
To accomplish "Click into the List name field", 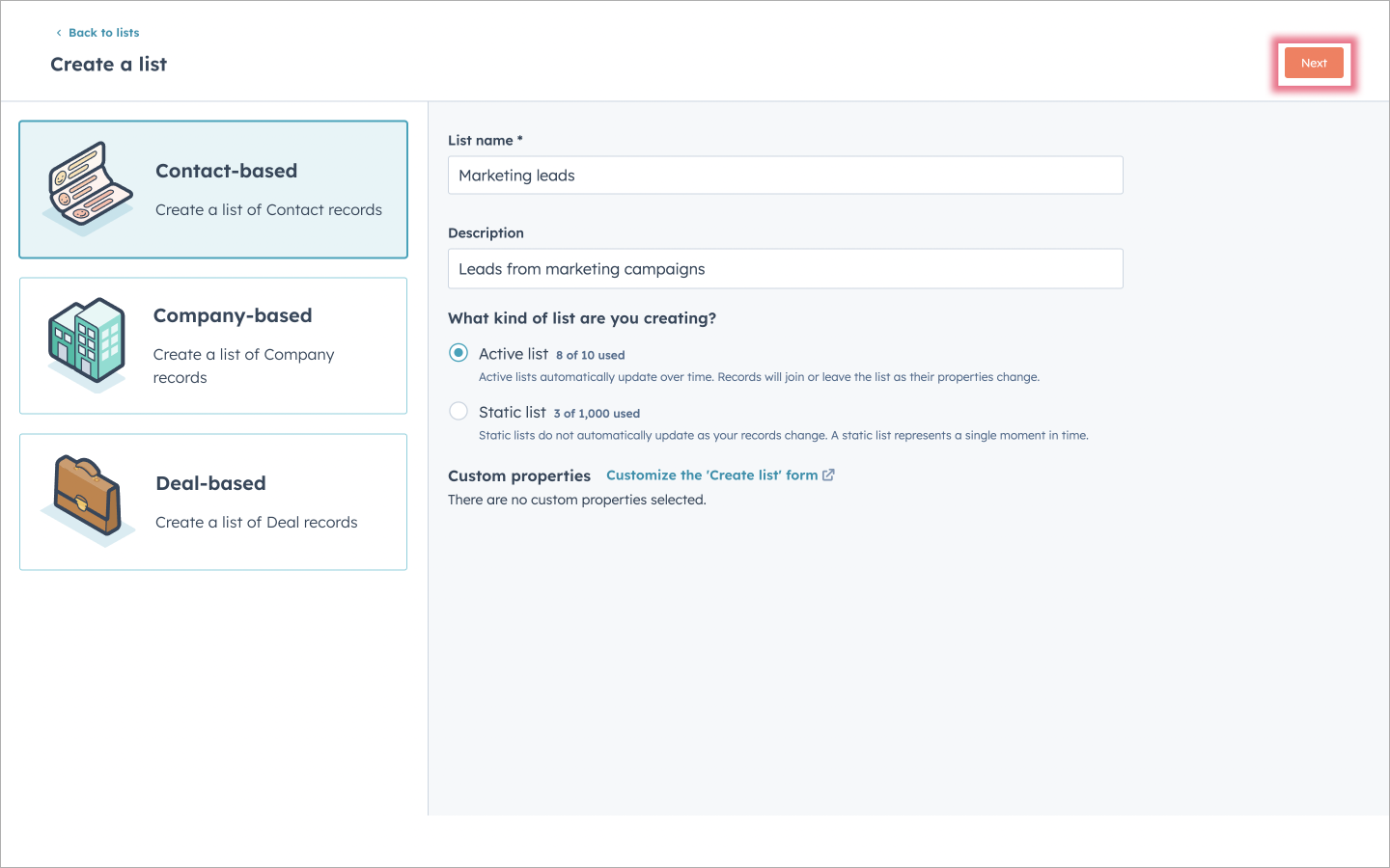I will tap(785, 176).
